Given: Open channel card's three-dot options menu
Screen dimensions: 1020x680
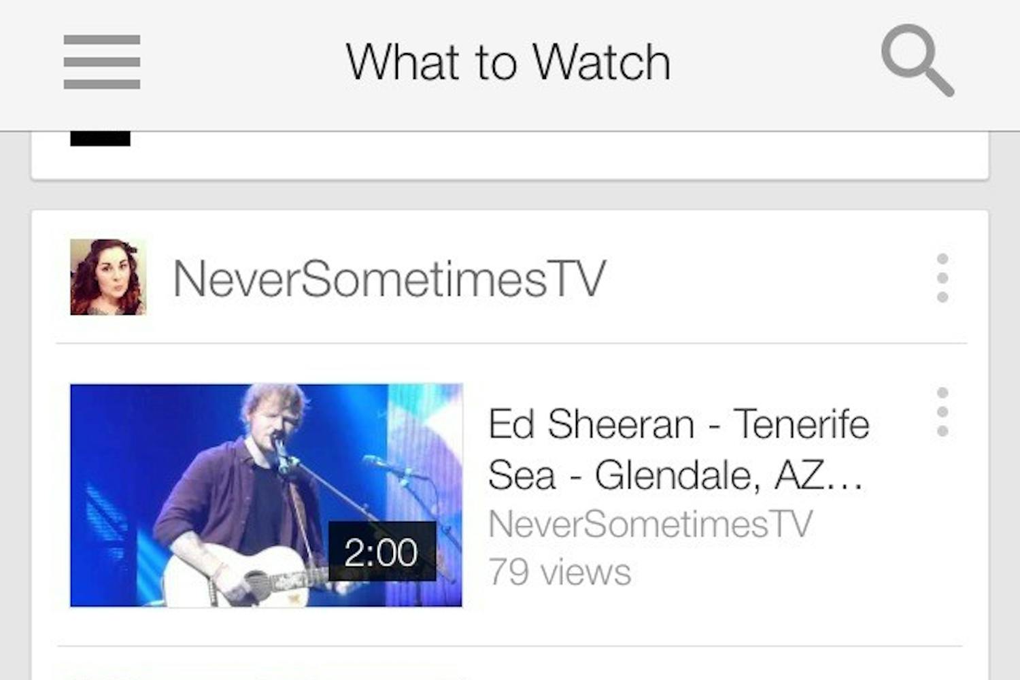Looking at the screenshot, I should tap(942, 278).
